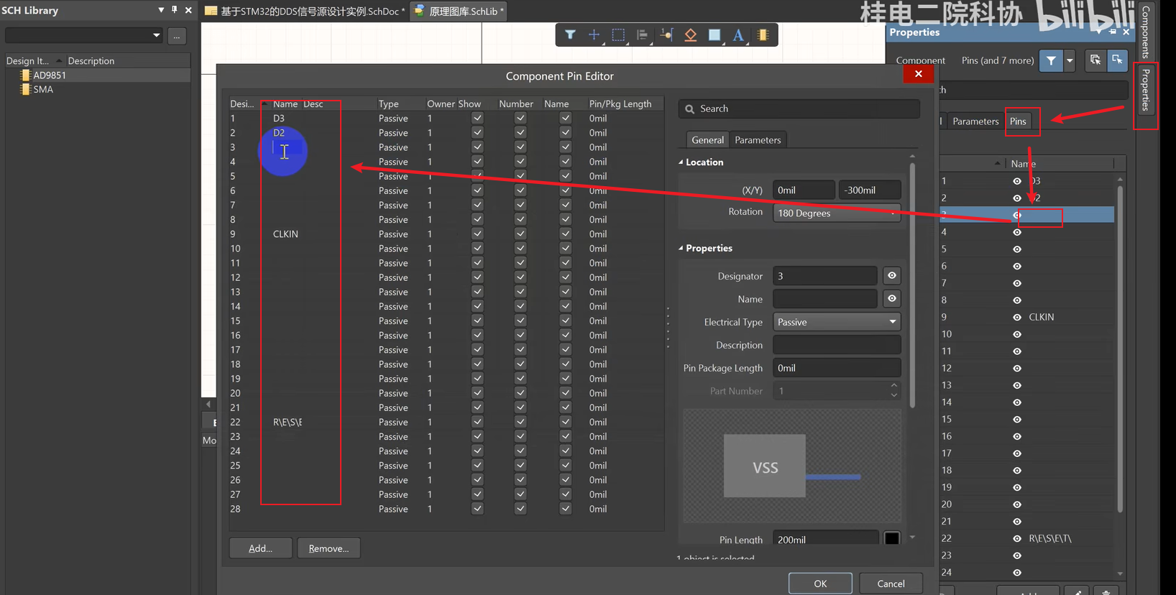
Task: Toggle Name visibility eye in the pin editor
Action: point(891,298)
